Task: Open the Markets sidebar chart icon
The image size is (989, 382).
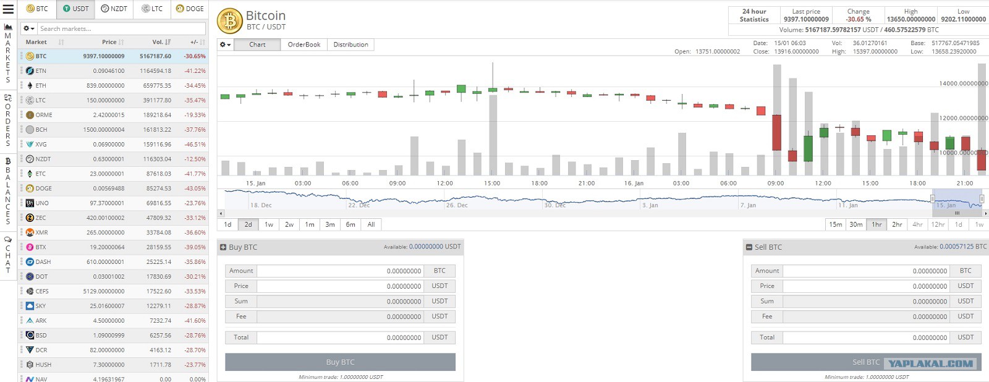Action: click(8, 27)
